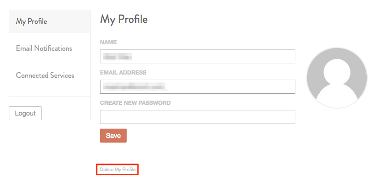Click the My Profile page heading

point(124,19)
